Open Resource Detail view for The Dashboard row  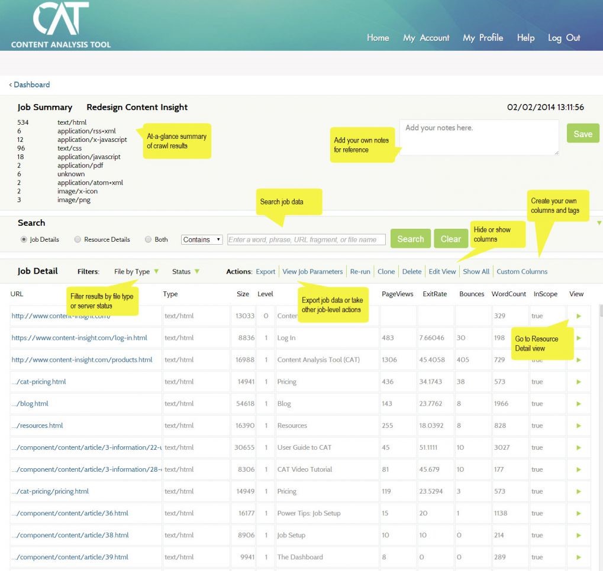click(578, 557)
